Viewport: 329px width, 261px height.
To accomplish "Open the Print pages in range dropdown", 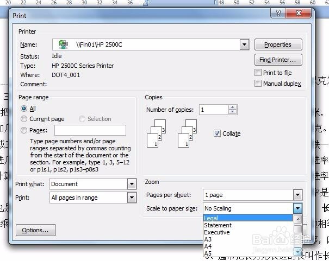I will (132, 198).
